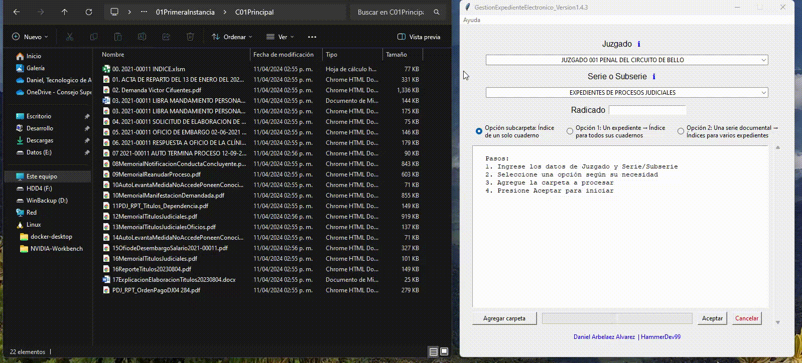802x363 pixels.
Task: Select Opción 1 un expediente radio button
Action: (570, 131)
